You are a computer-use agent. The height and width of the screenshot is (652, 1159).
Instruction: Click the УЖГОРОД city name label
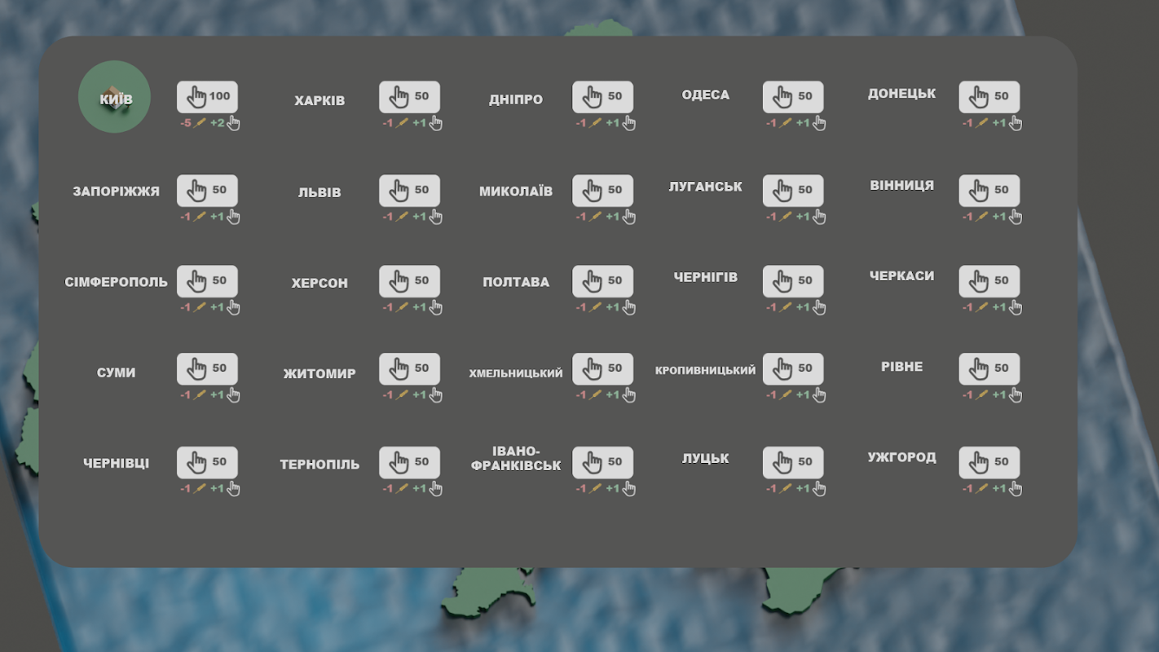(x=901, y=457)
